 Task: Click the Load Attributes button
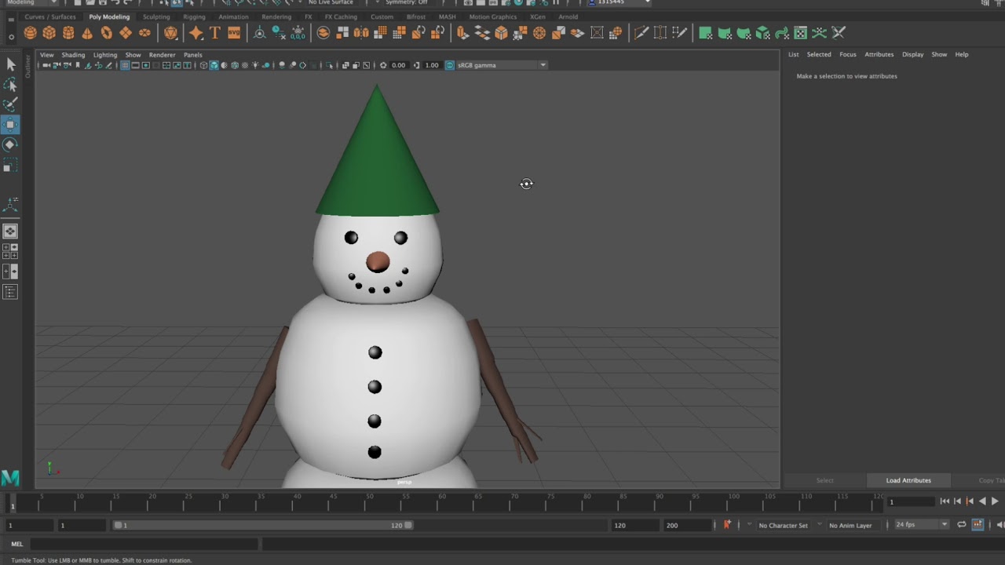(x=908, y=480)
